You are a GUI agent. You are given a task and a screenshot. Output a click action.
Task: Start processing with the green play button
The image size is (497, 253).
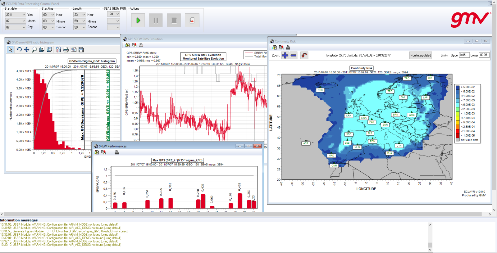tap(138, 20)
